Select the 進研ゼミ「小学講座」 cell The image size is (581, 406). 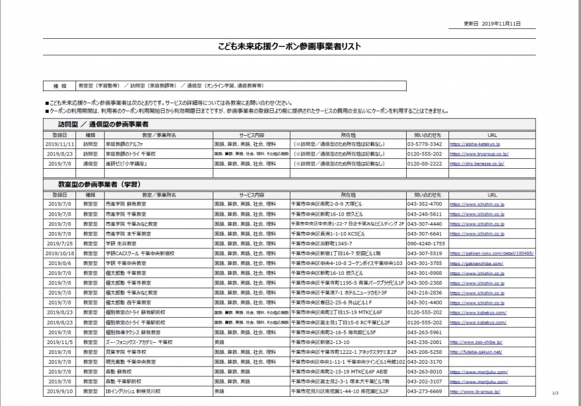159,164
